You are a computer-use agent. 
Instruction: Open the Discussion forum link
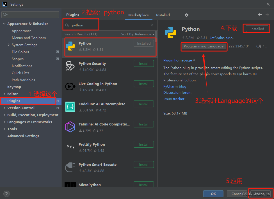(177, 92)
